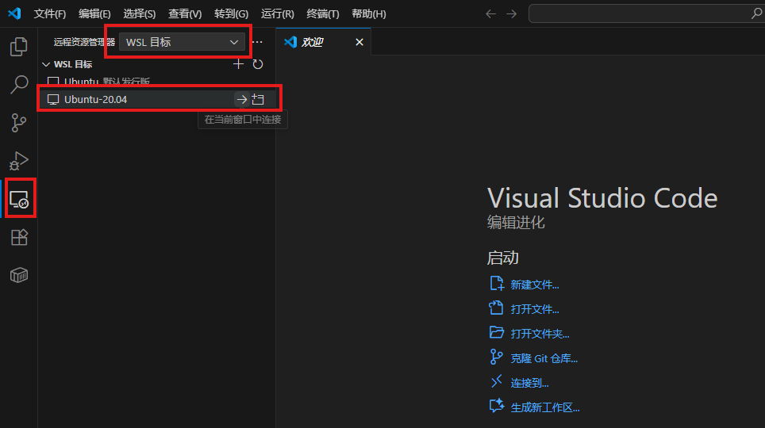This screenshot has height=428, width=765.
Task: Go forward with the right arrow
Action: (x=511, y=13)
